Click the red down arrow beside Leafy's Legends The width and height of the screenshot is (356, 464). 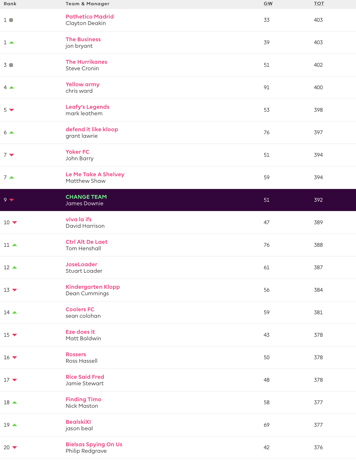(x=11, y=110)
